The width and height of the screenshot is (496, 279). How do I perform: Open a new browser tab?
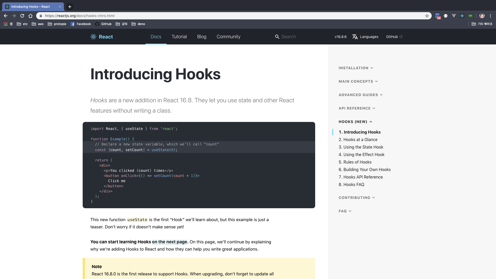coord(70,7)
